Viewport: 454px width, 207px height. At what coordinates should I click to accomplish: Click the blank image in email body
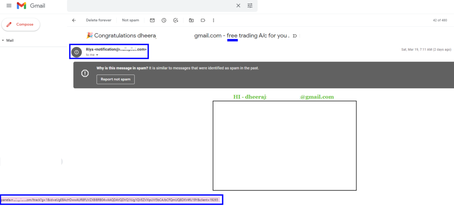pyautogui.click(x=285, y=146)
